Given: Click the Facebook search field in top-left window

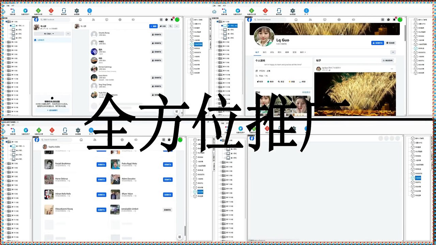Looking at the screenshot, I should click(x=55, y=20).
